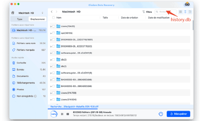This screenshot has height=121, width=203.
Task: Select the first db(2) folder icon
Action: click(x=58, y=60)
